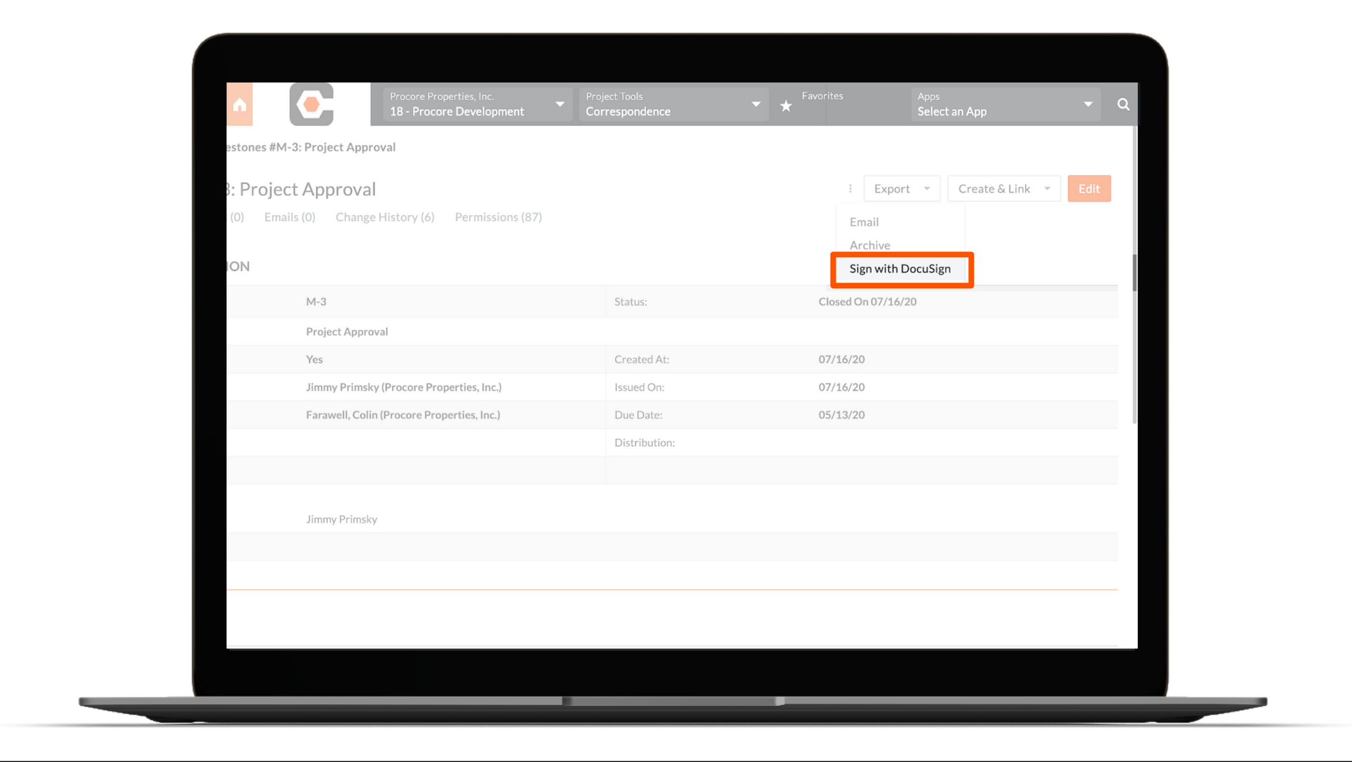This screenshot has width=1352, height=762.
Task: Expand the Procore Development project dropdown
Action: (x=477, y=104)
